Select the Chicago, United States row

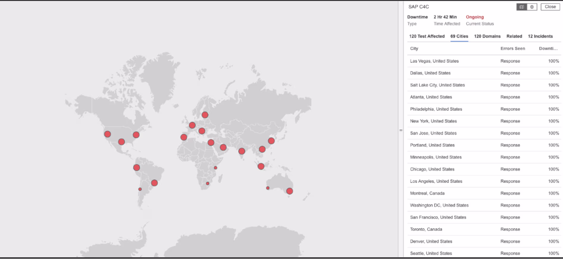click(484, 169)
